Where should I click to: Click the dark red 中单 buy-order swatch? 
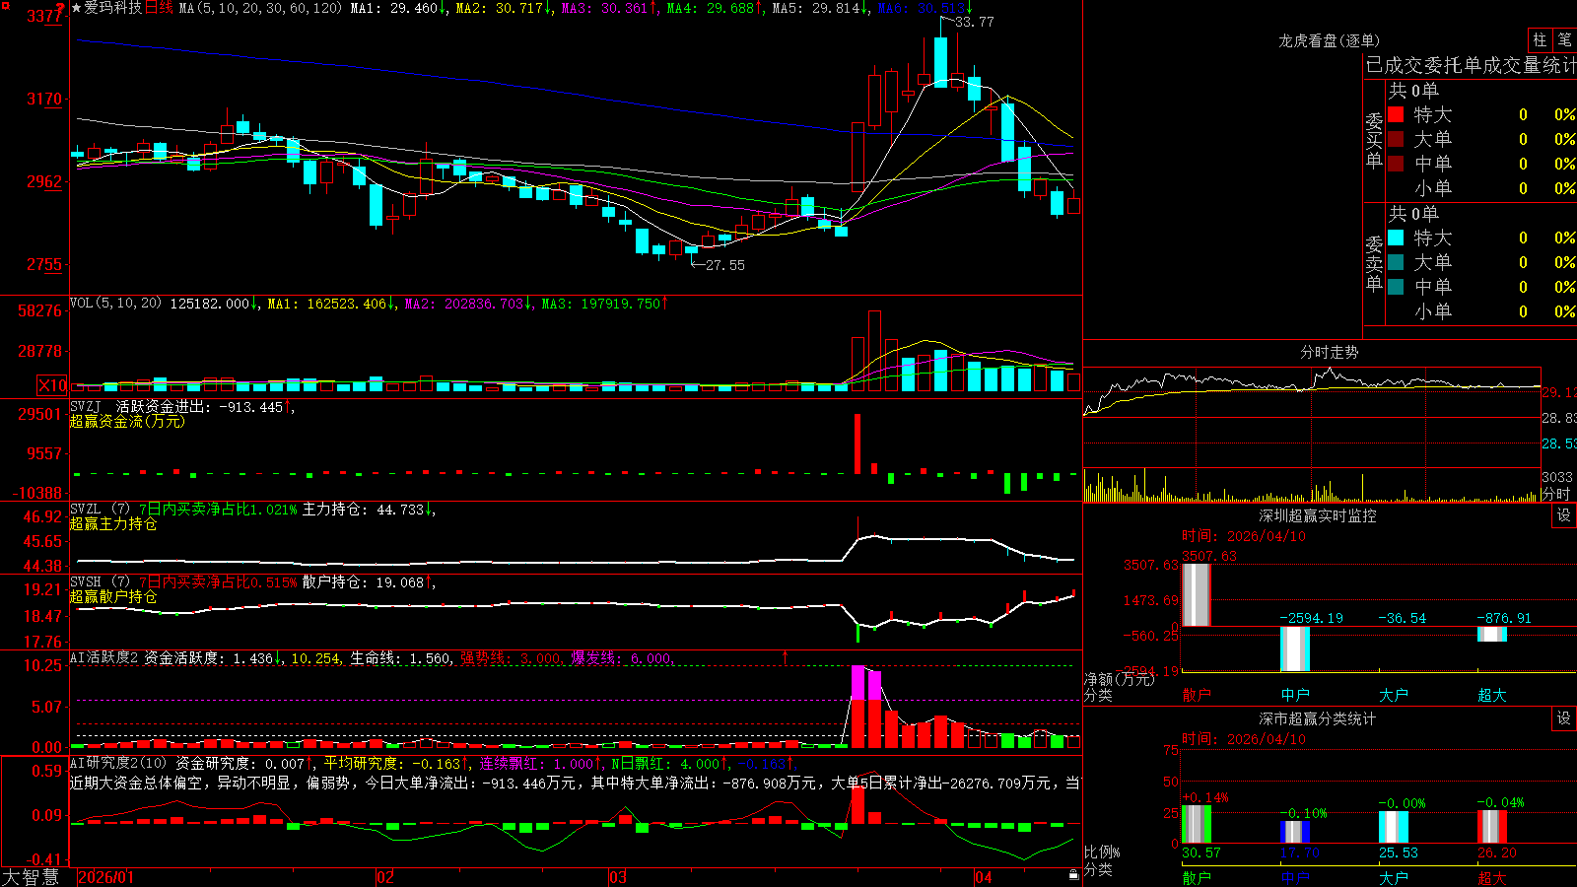1396,163
